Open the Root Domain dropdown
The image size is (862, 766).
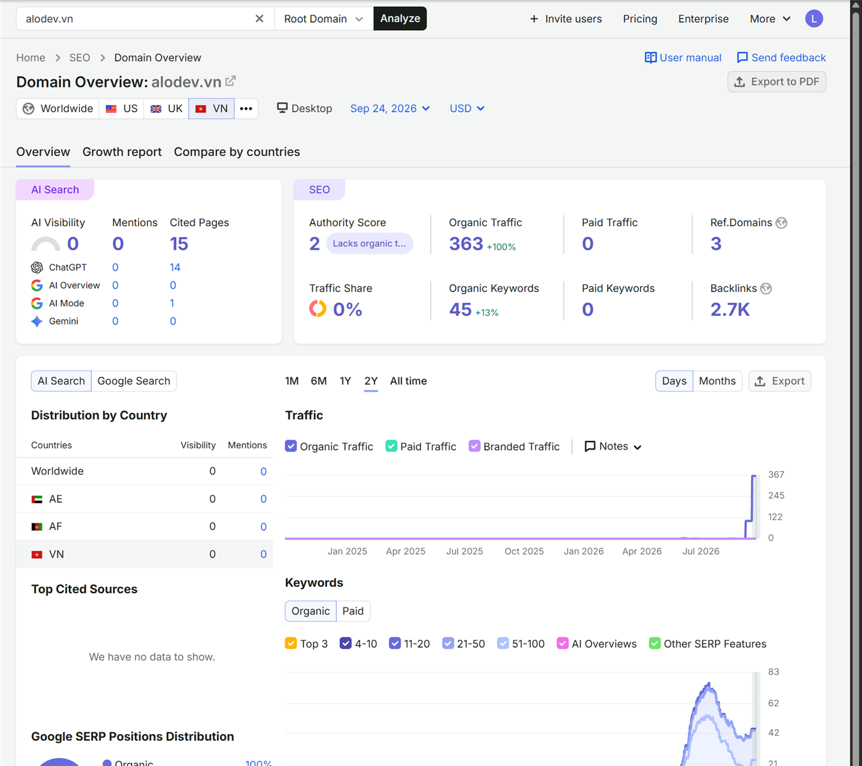click(324, 18)
